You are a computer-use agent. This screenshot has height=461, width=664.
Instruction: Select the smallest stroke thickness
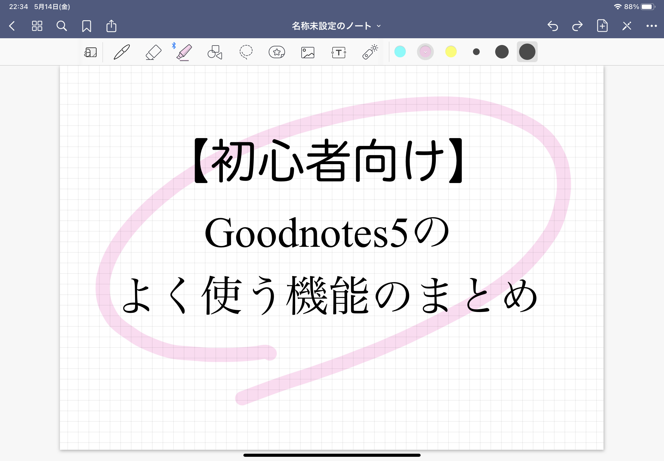pos(476,52)
